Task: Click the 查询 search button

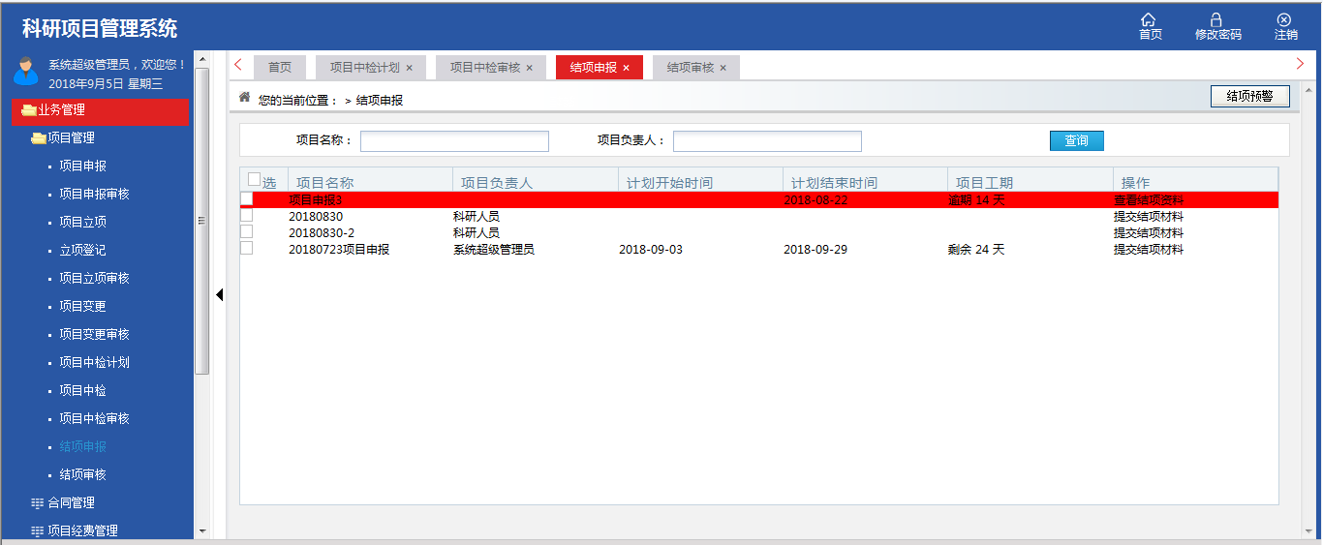Action: tap(1077, 140)
